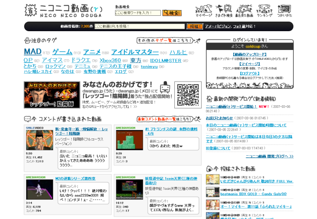Open the マイページ icon in the header
The image size is (317, 219).
tap(204, 11)
